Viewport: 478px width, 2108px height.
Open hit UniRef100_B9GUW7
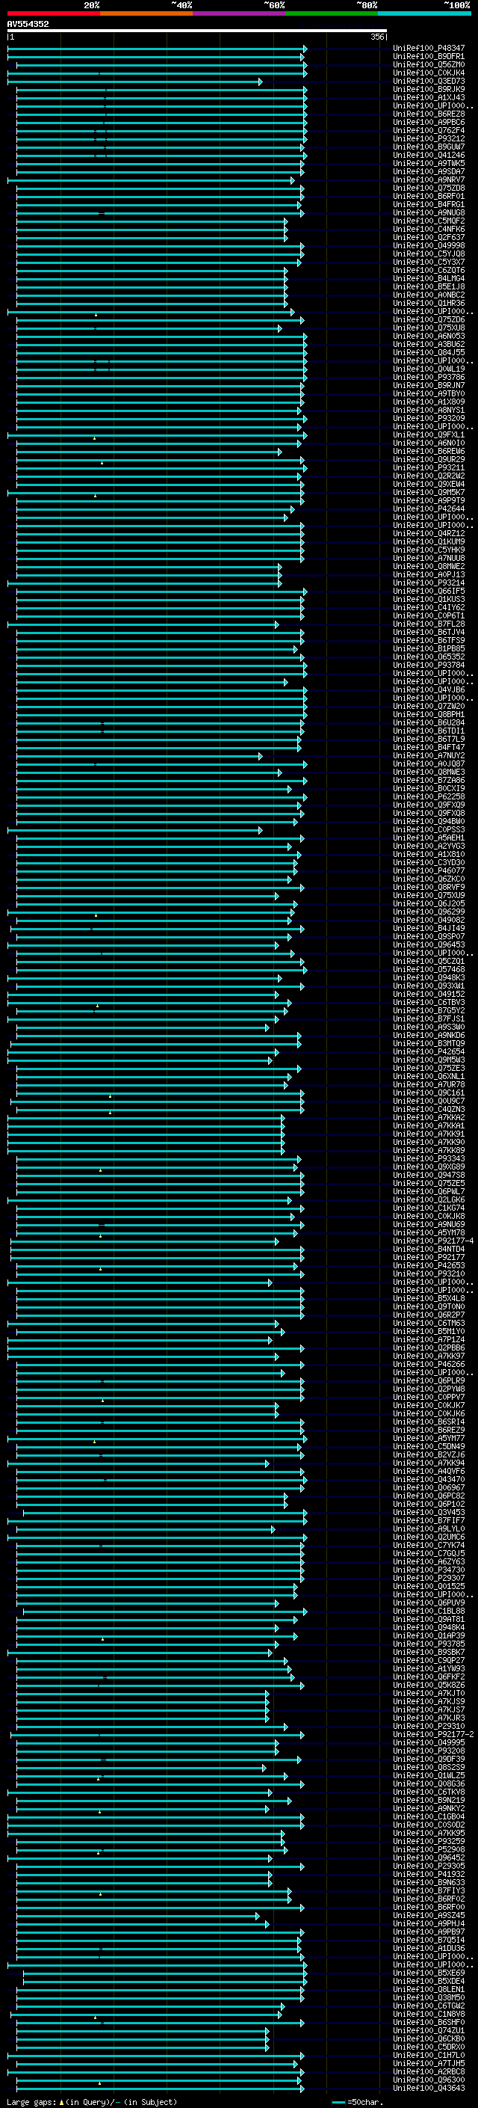pyautogui.click(x=429, y=147)
